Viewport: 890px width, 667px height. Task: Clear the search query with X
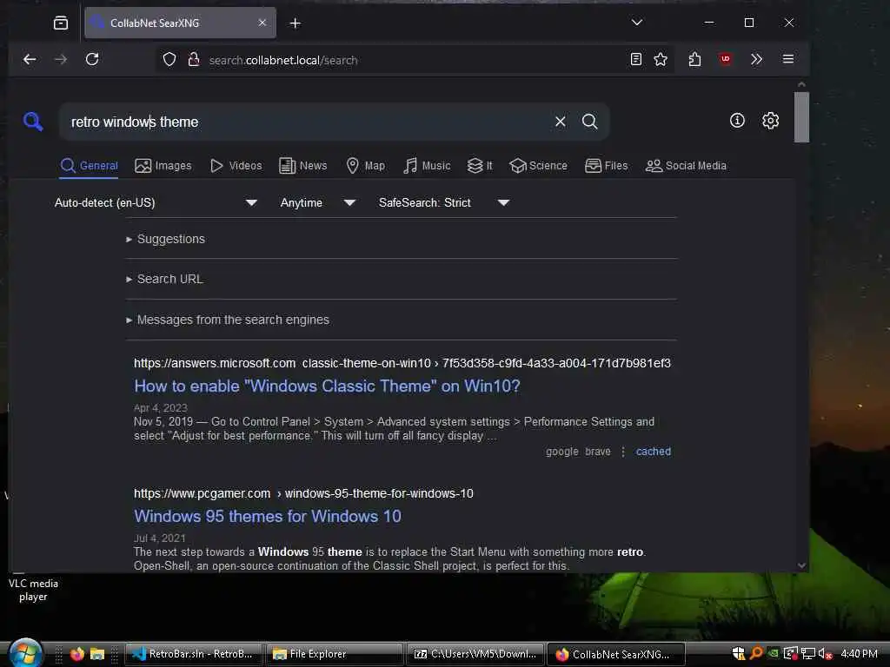[x=561, y=122]
